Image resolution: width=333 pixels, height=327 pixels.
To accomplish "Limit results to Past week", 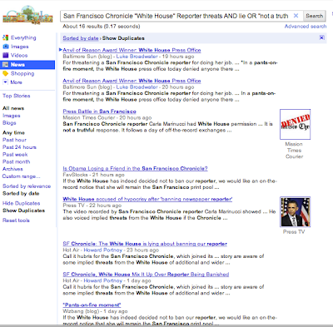I will tap(15, 155).
